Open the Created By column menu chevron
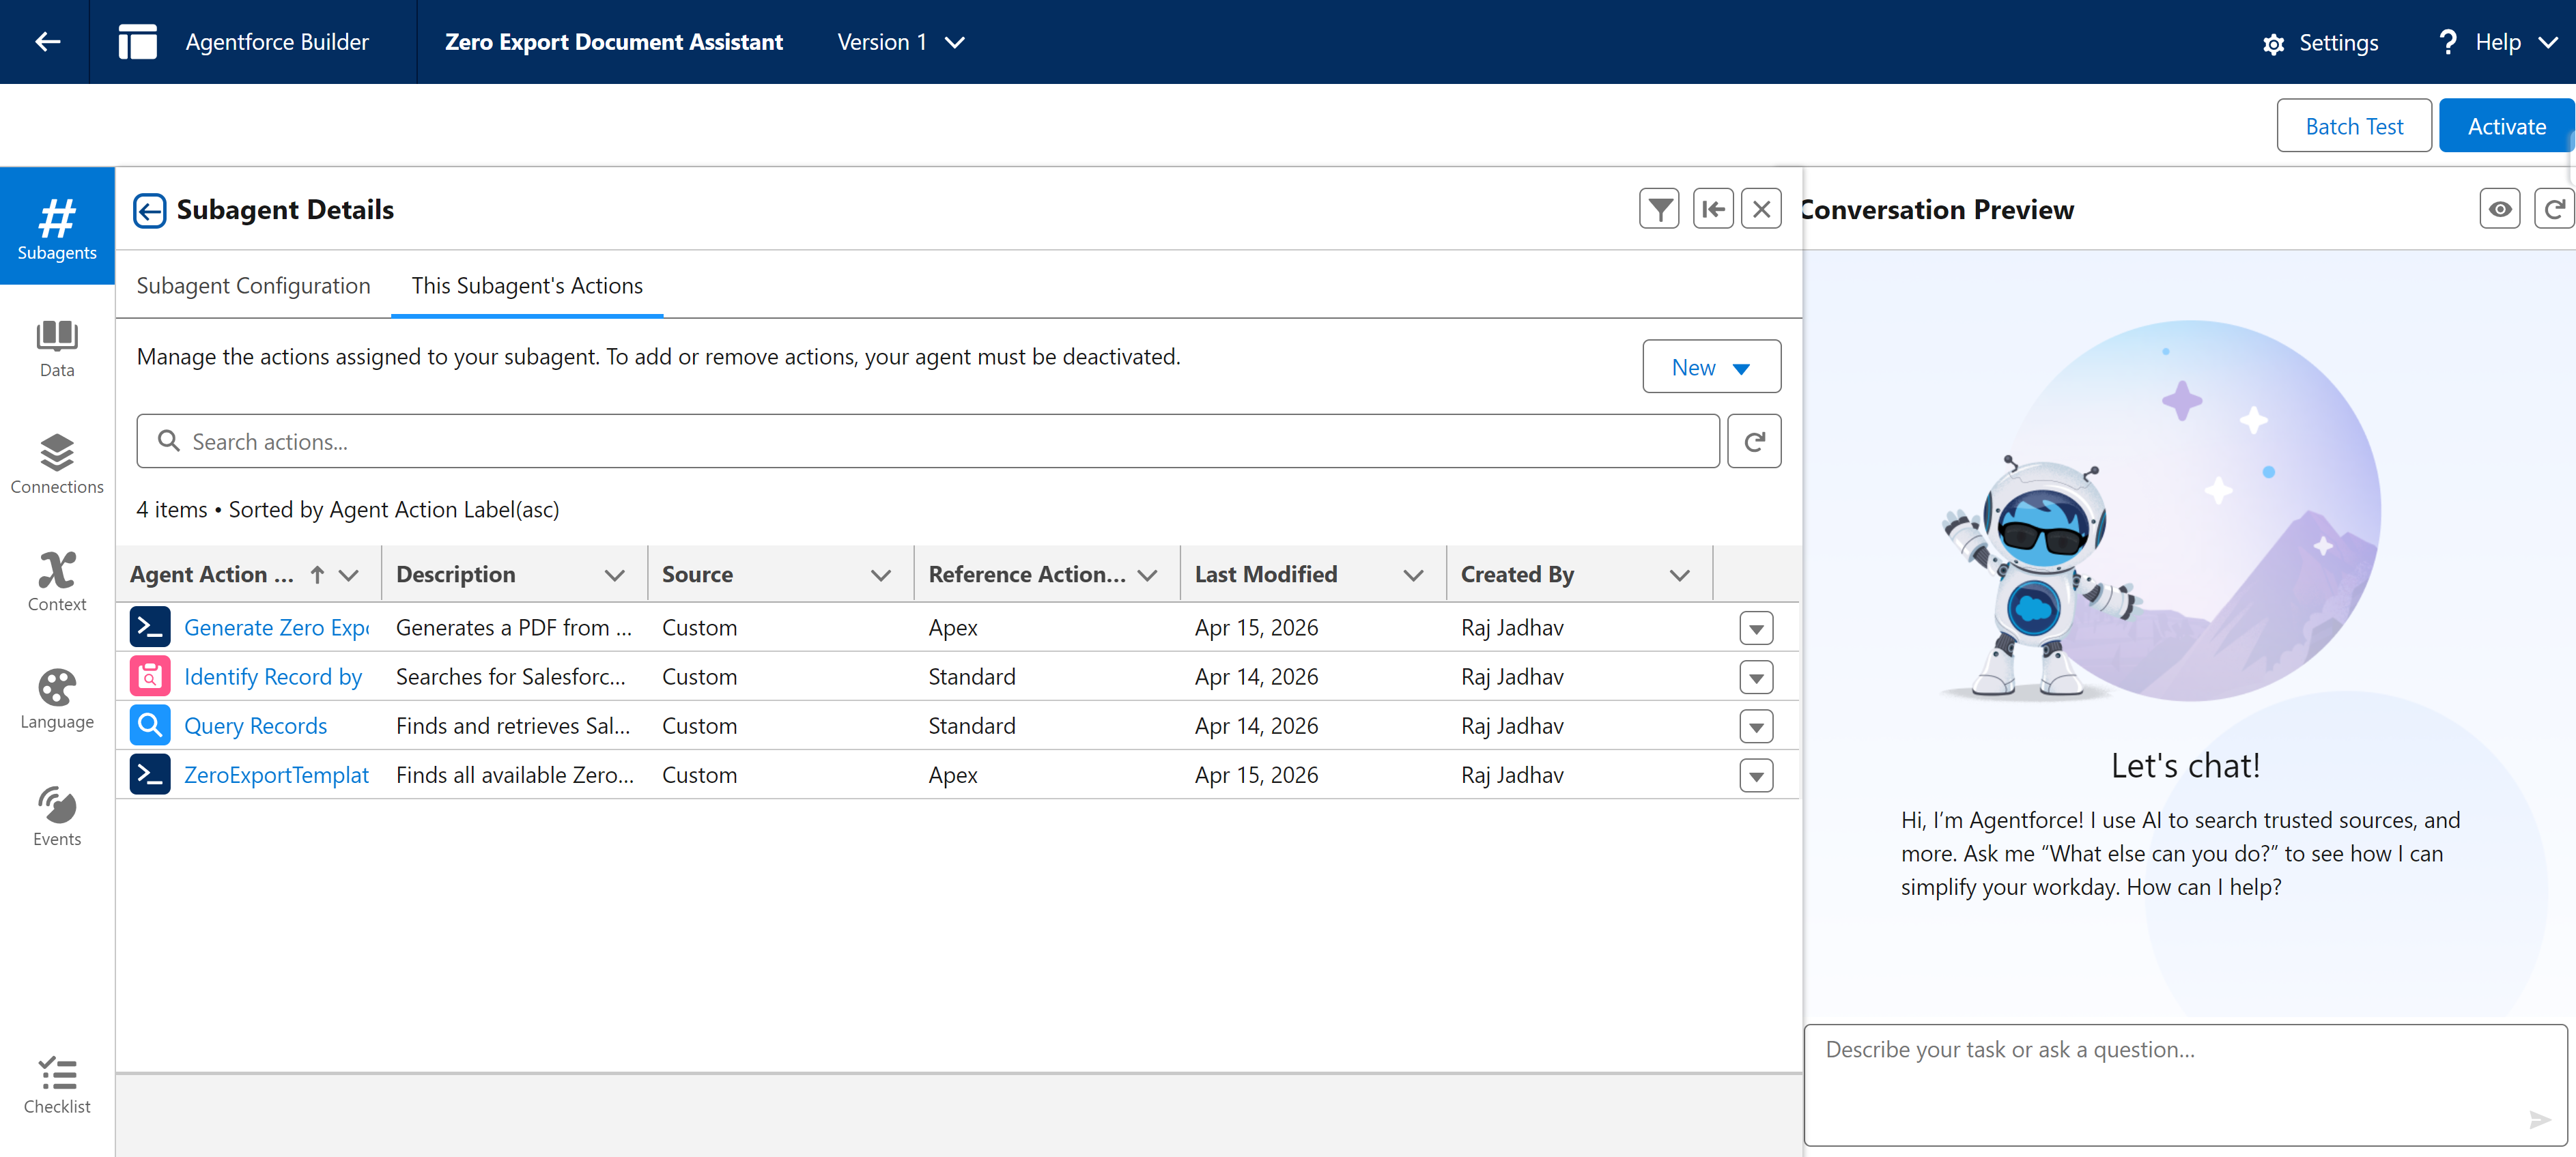This screenshot has height=1157, width=2576. (1680, 575)
